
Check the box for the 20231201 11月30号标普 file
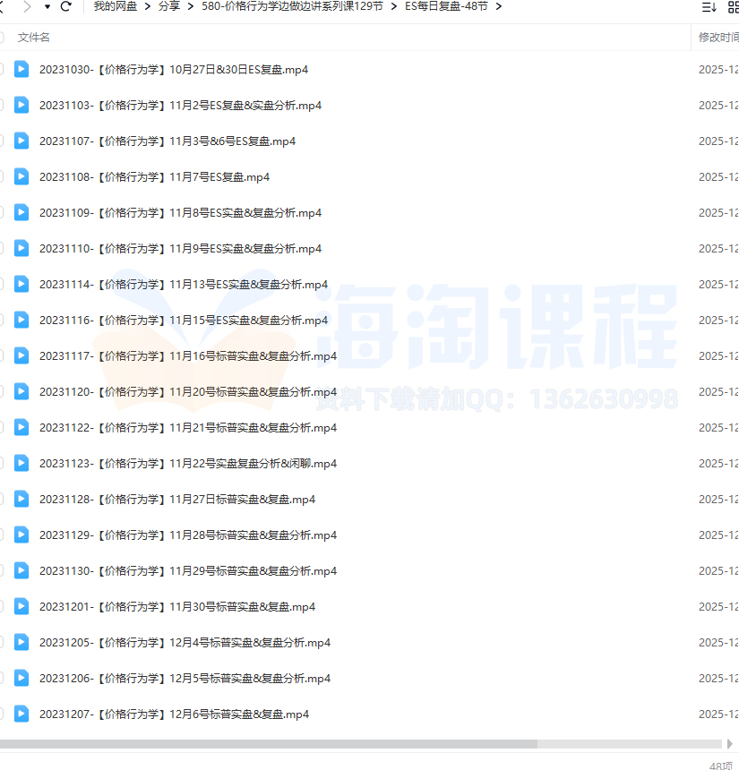click(2, 606)
